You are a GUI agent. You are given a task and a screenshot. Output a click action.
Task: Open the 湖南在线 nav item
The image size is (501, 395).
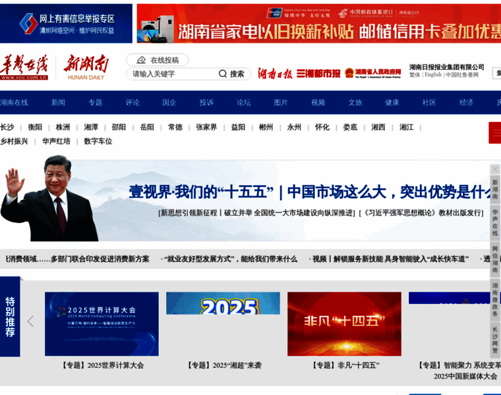14,103
